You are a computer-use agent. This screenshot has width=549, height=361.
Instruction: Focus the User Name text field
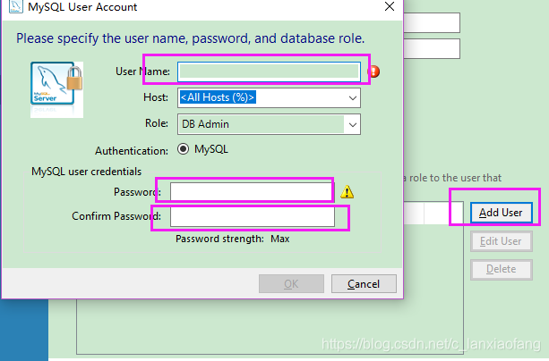tap(269, 71)
